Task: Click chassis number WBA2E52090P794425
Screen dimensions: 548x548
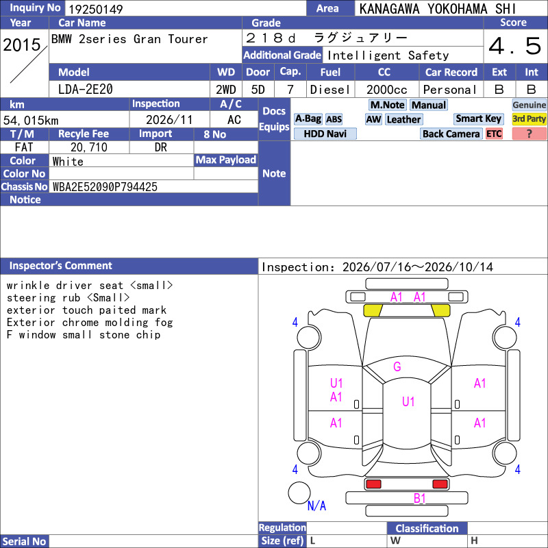Action: (105, 187)
